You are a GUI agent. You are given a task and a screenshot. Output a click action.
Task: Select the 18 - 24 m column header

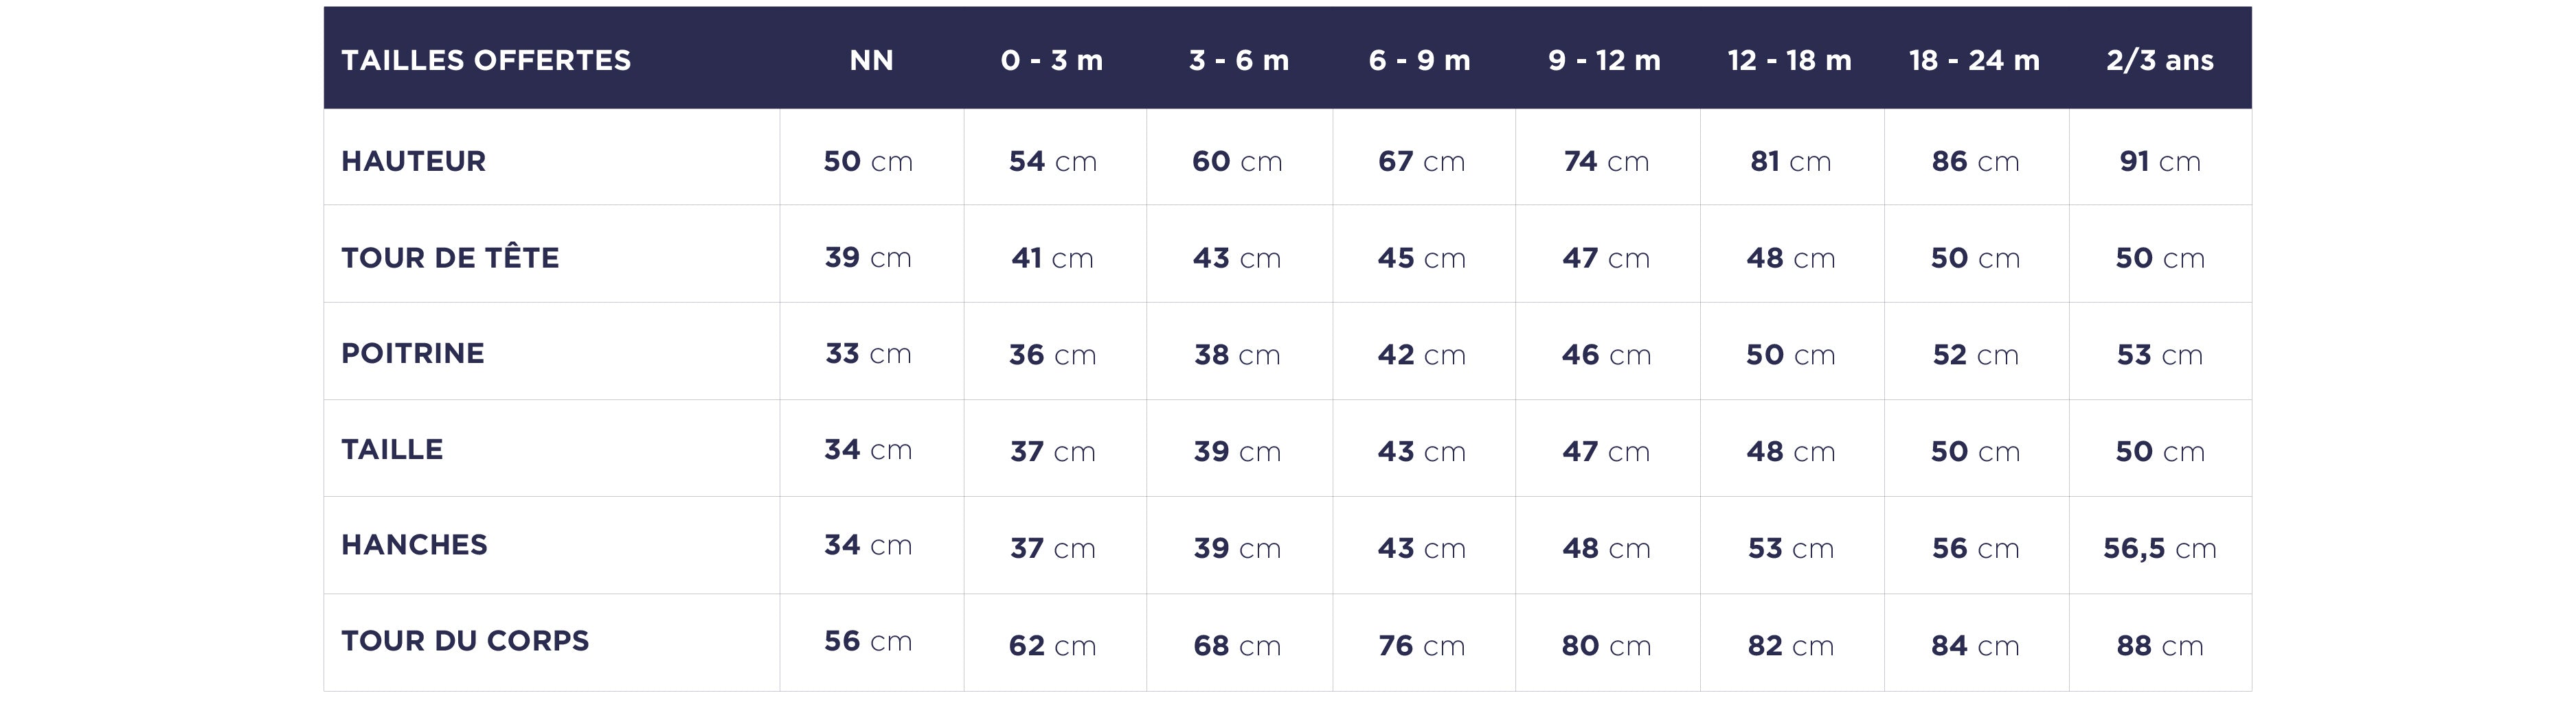1974,60
